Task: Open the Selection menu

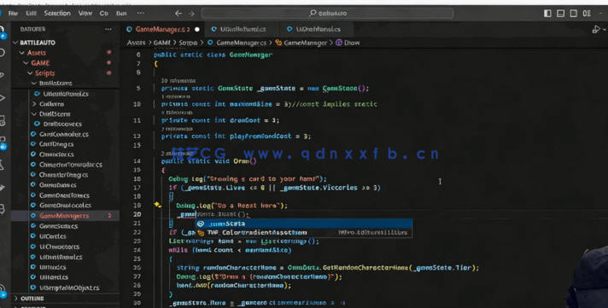Action: (57, 13)
